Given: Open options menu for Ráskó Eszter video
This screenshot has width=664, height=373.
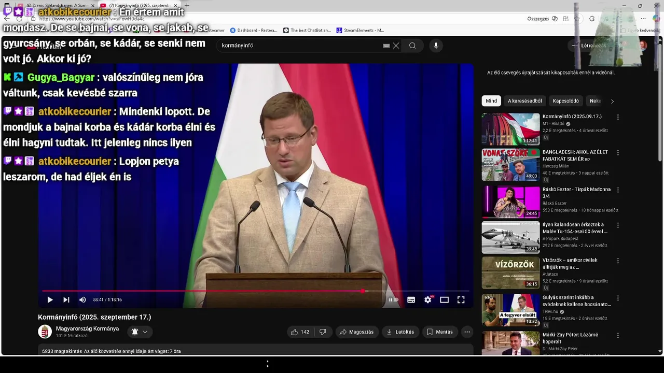Looking at the screenshot, I should click(617, 190).
